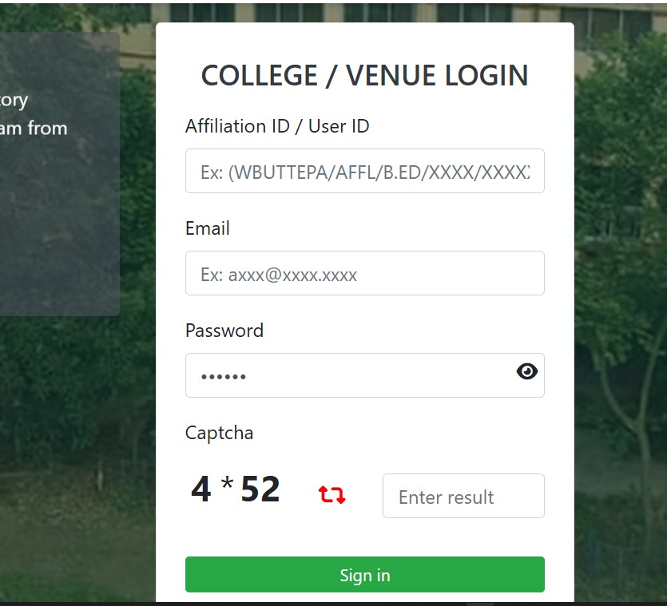Click the "tory" text in left panel
Screen dimensions: 667x606
[14, 101]
